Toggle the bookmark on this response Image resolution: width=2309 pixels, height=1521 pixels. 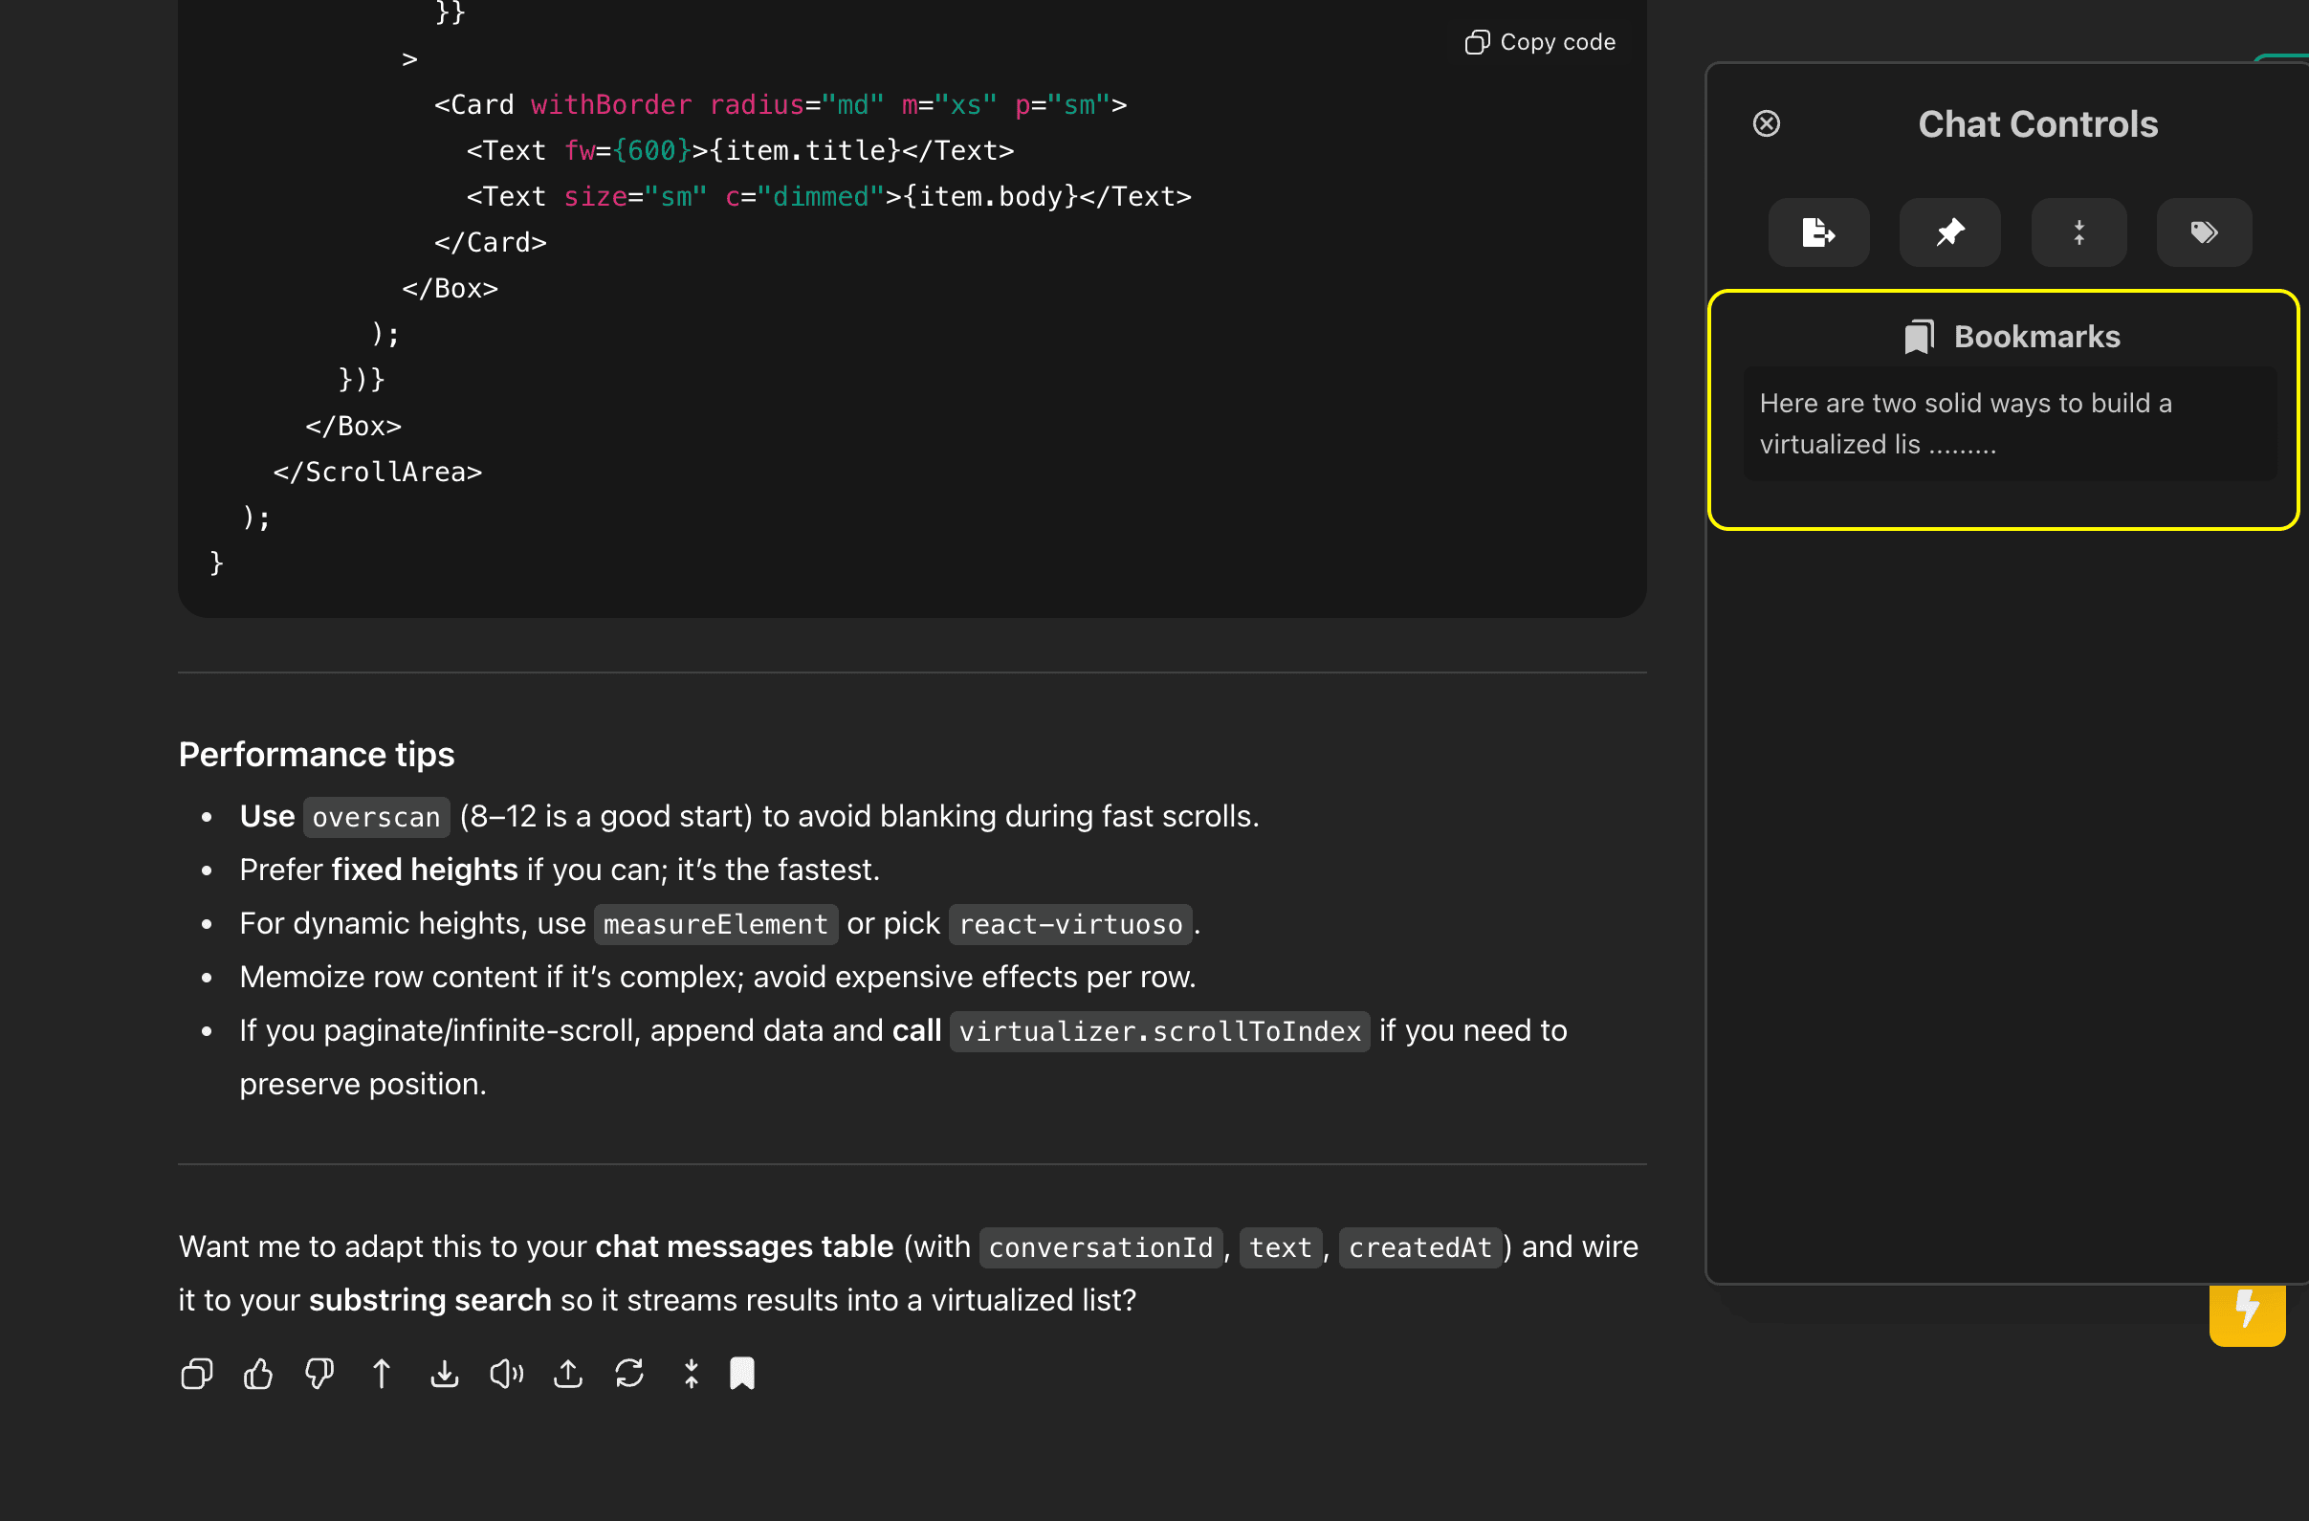pos(742,1374)
